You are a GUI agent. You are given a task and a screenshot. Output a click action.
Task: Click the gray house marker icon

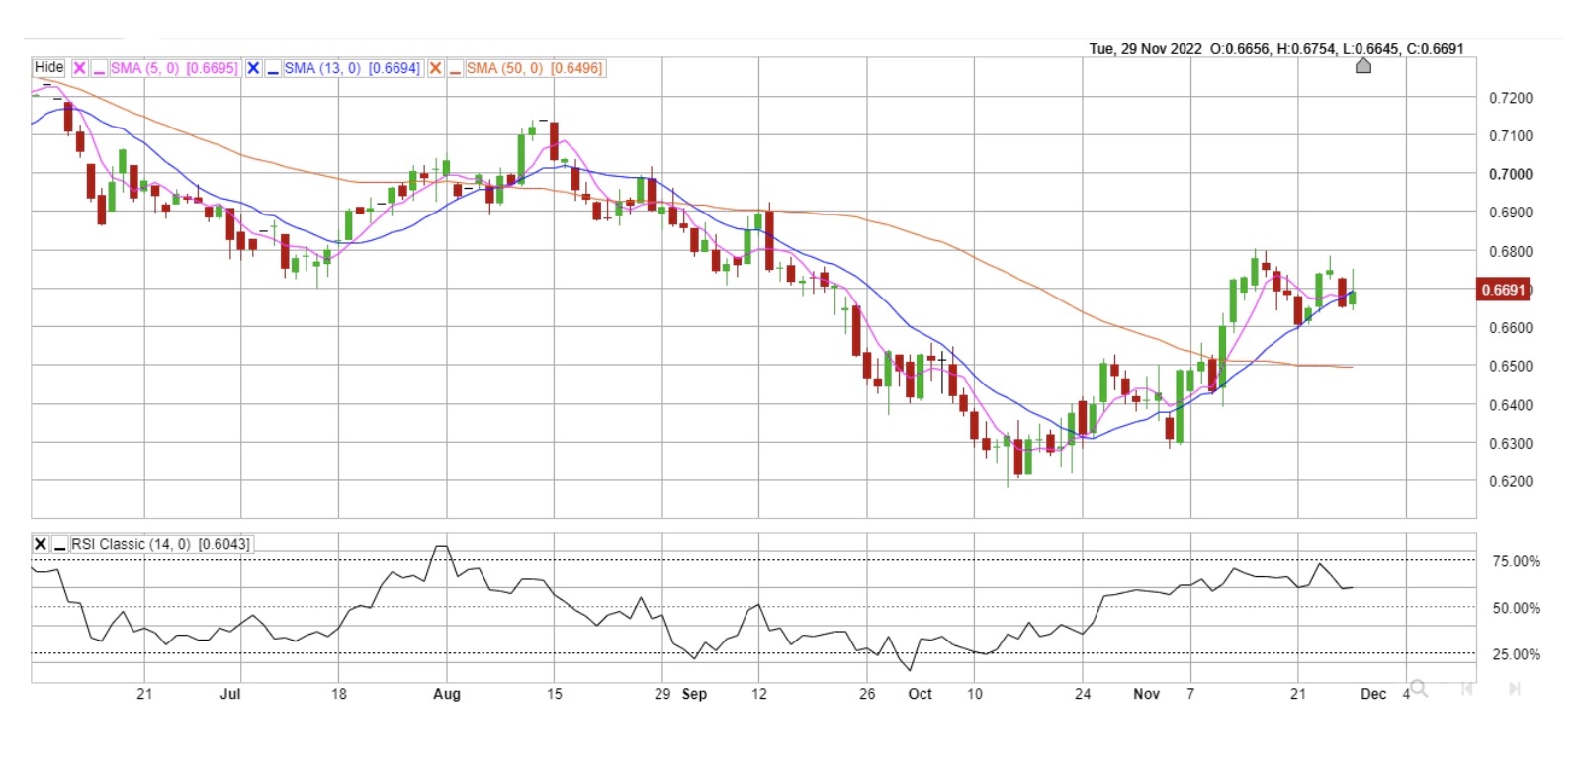1362,66
